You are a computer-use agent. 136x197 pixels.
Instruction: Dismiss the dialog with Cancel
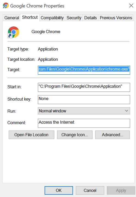(90, 190)
